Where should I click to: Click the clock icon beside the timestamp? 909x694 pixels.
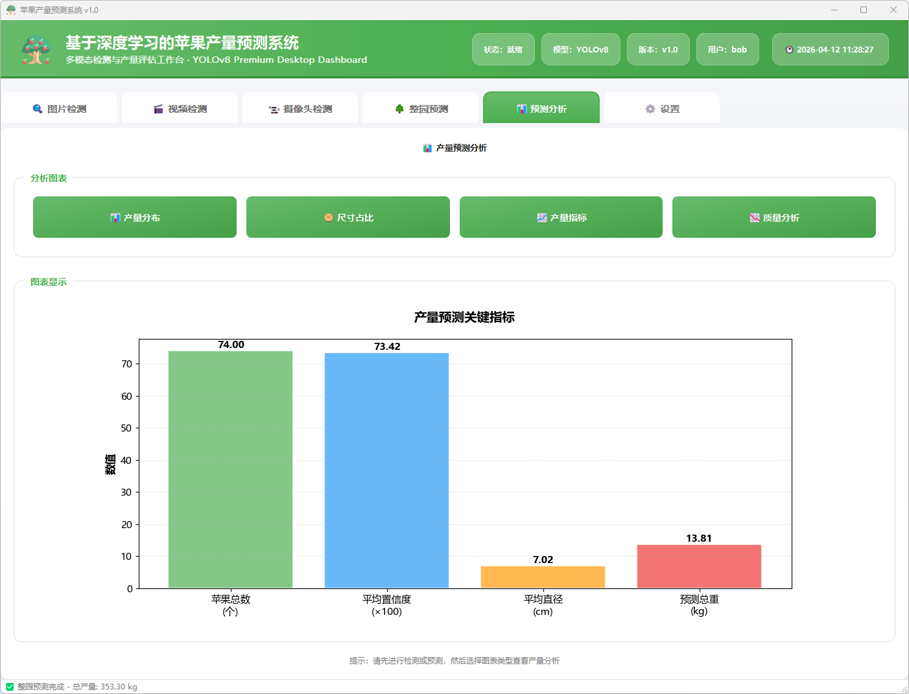click(x=789, y=50)
